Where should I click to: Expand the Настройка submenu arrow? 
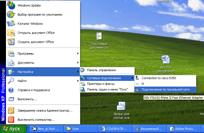(78, 71)
